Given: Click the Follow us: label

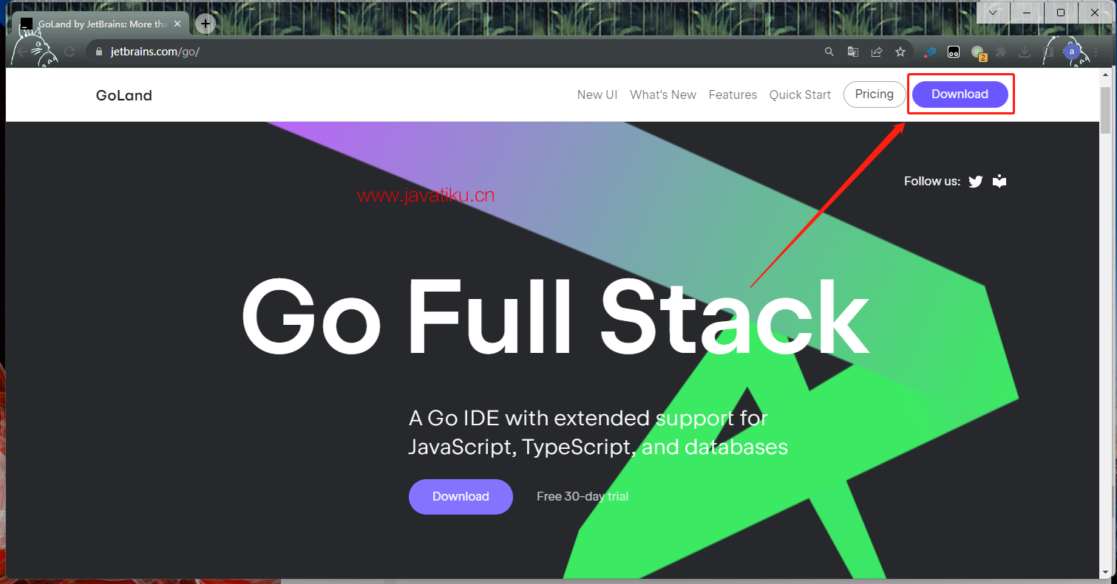Looking at the screenshot, I should [x=932, y=182].
